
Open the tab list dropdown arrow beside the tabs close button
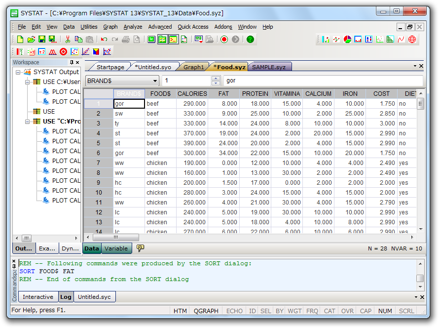point(415,66)
